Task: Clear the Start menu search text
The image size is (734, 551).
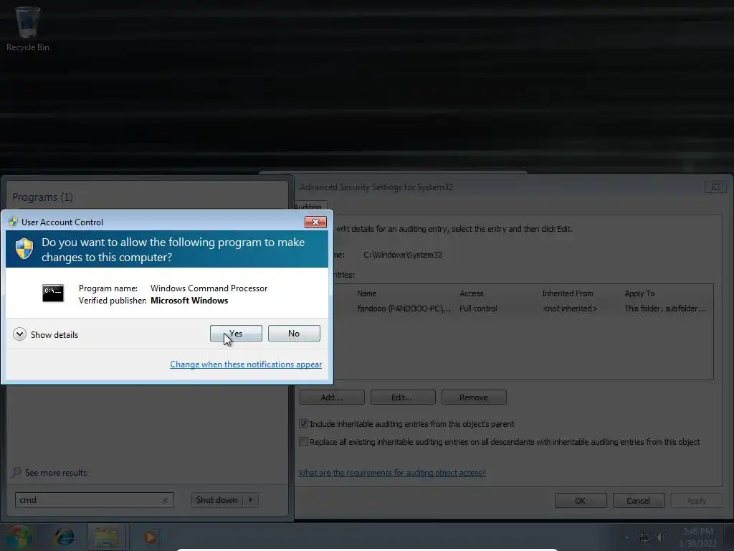Action: tap(165, 500)
